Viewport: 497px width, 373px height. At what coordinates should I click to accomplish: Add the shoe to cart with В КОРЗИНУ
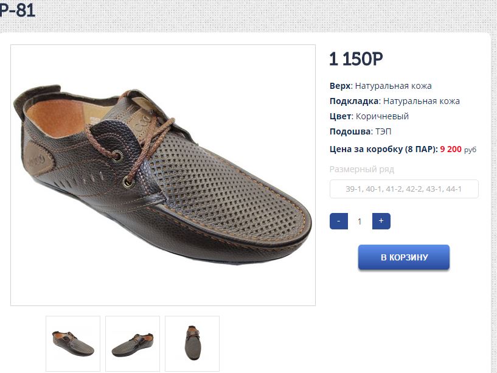[404, 257]
